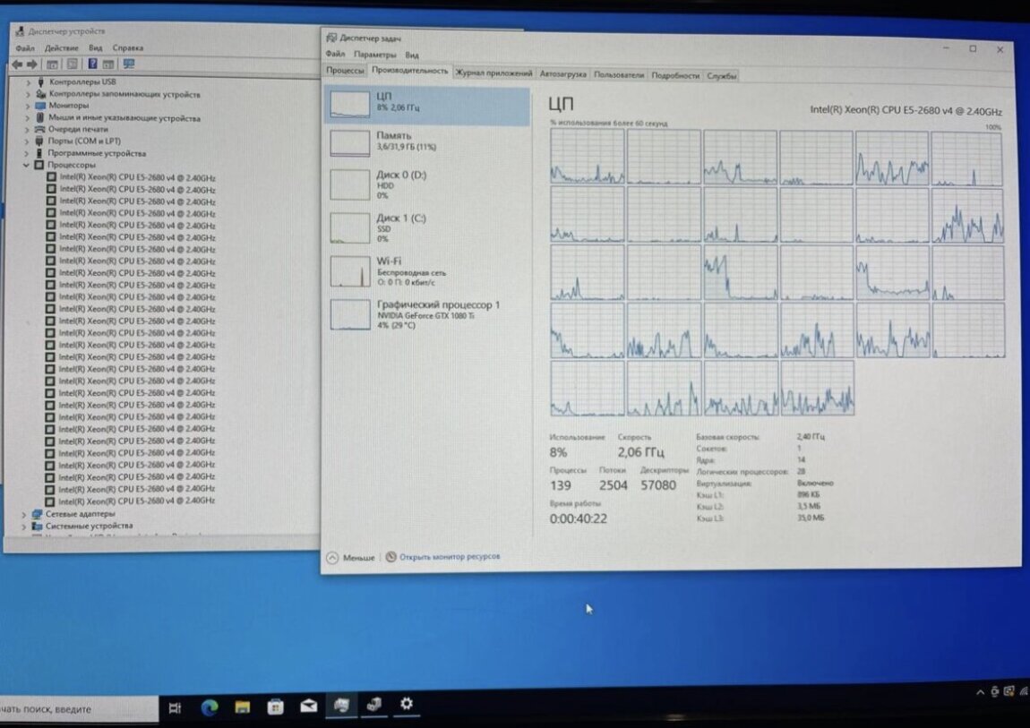Expand the Сетевые адаптеры category
The width and height of the screenshot is (1030, 728).
[23, 514]
